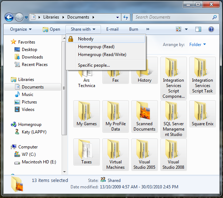
Task: Expand the Arrange by Folder dropdown
Action: tap(198, 45)
